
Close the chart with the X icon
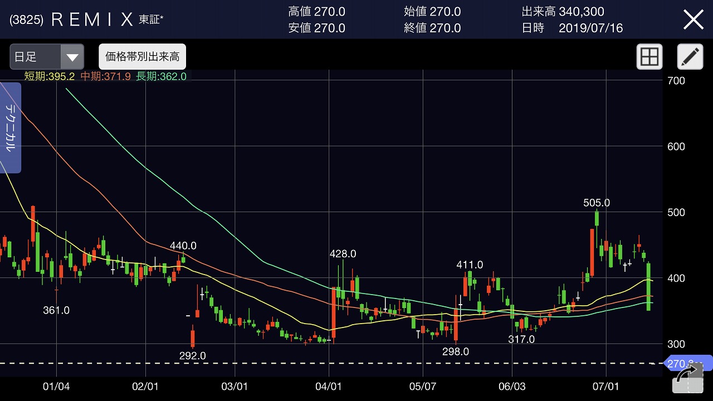point(694,19)
